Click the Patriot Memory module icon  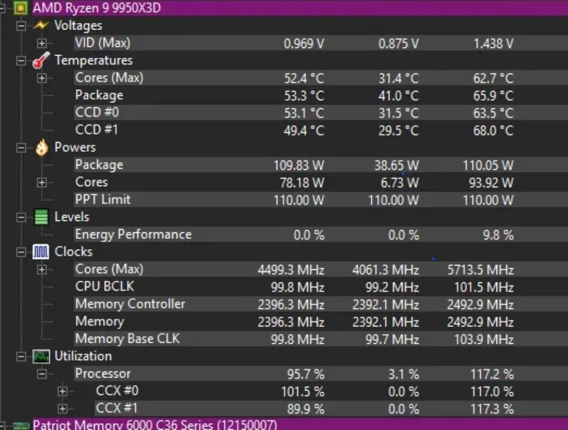[x=21, y=426]
